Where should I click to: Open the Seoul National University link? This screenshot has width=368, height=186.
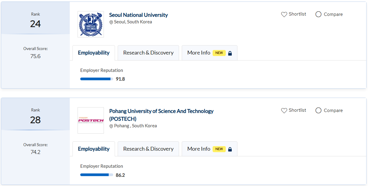pyautogui.click(x=138, y=15)
